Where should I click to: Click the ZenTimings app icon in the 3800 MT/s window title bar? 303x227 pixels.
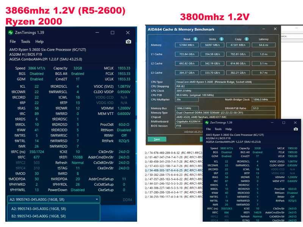[x=207, y=123]
